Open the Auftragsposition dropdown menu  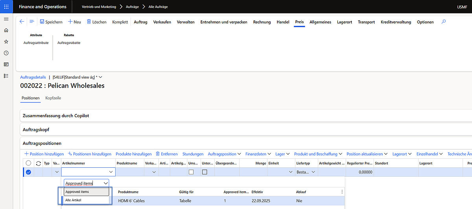[224, 154]
